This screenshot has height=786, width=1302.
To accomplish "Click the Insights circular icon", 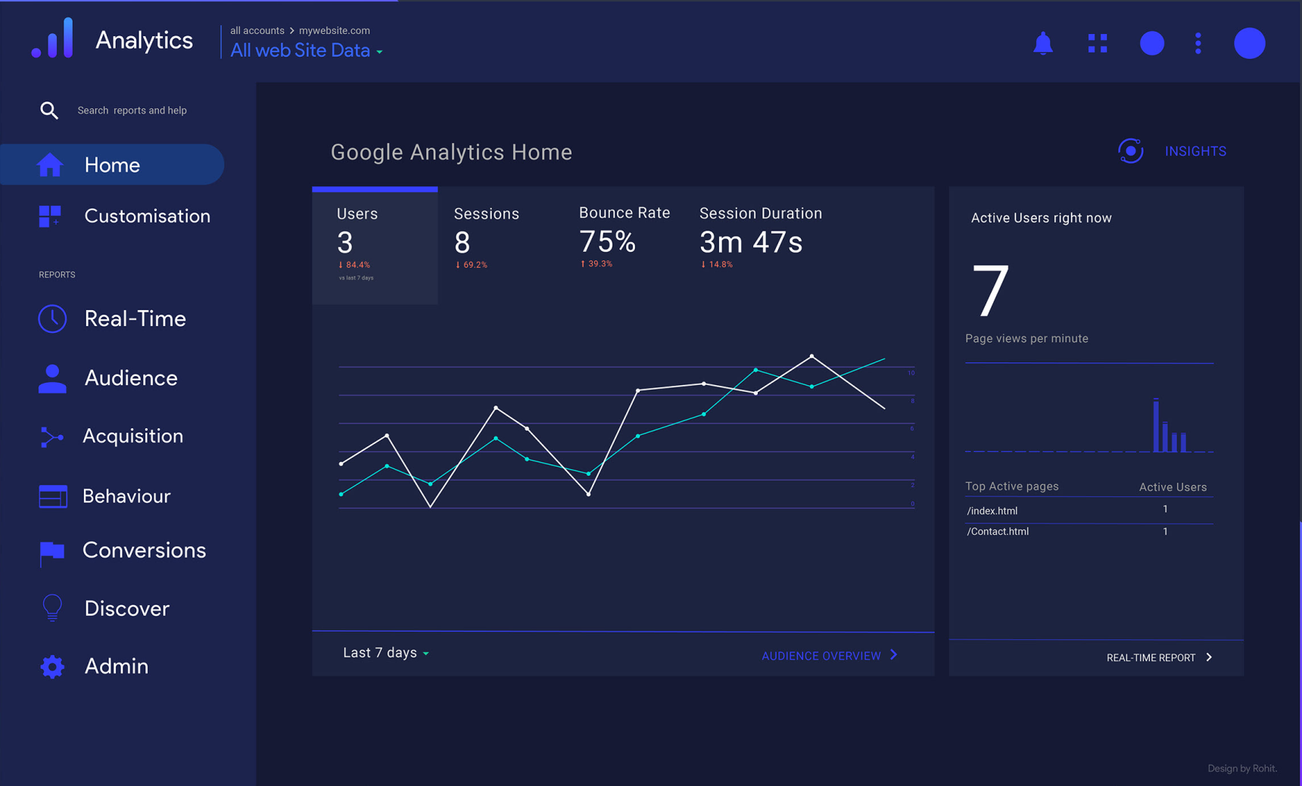I will [x=1130, y=151].
